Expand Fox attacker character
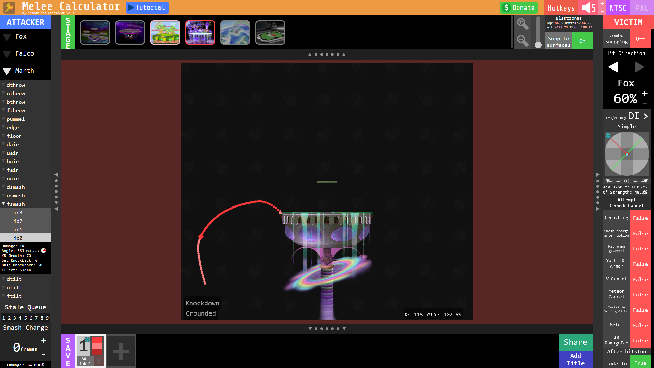This screenshot has height=368, width=654. tap(7, 37)
